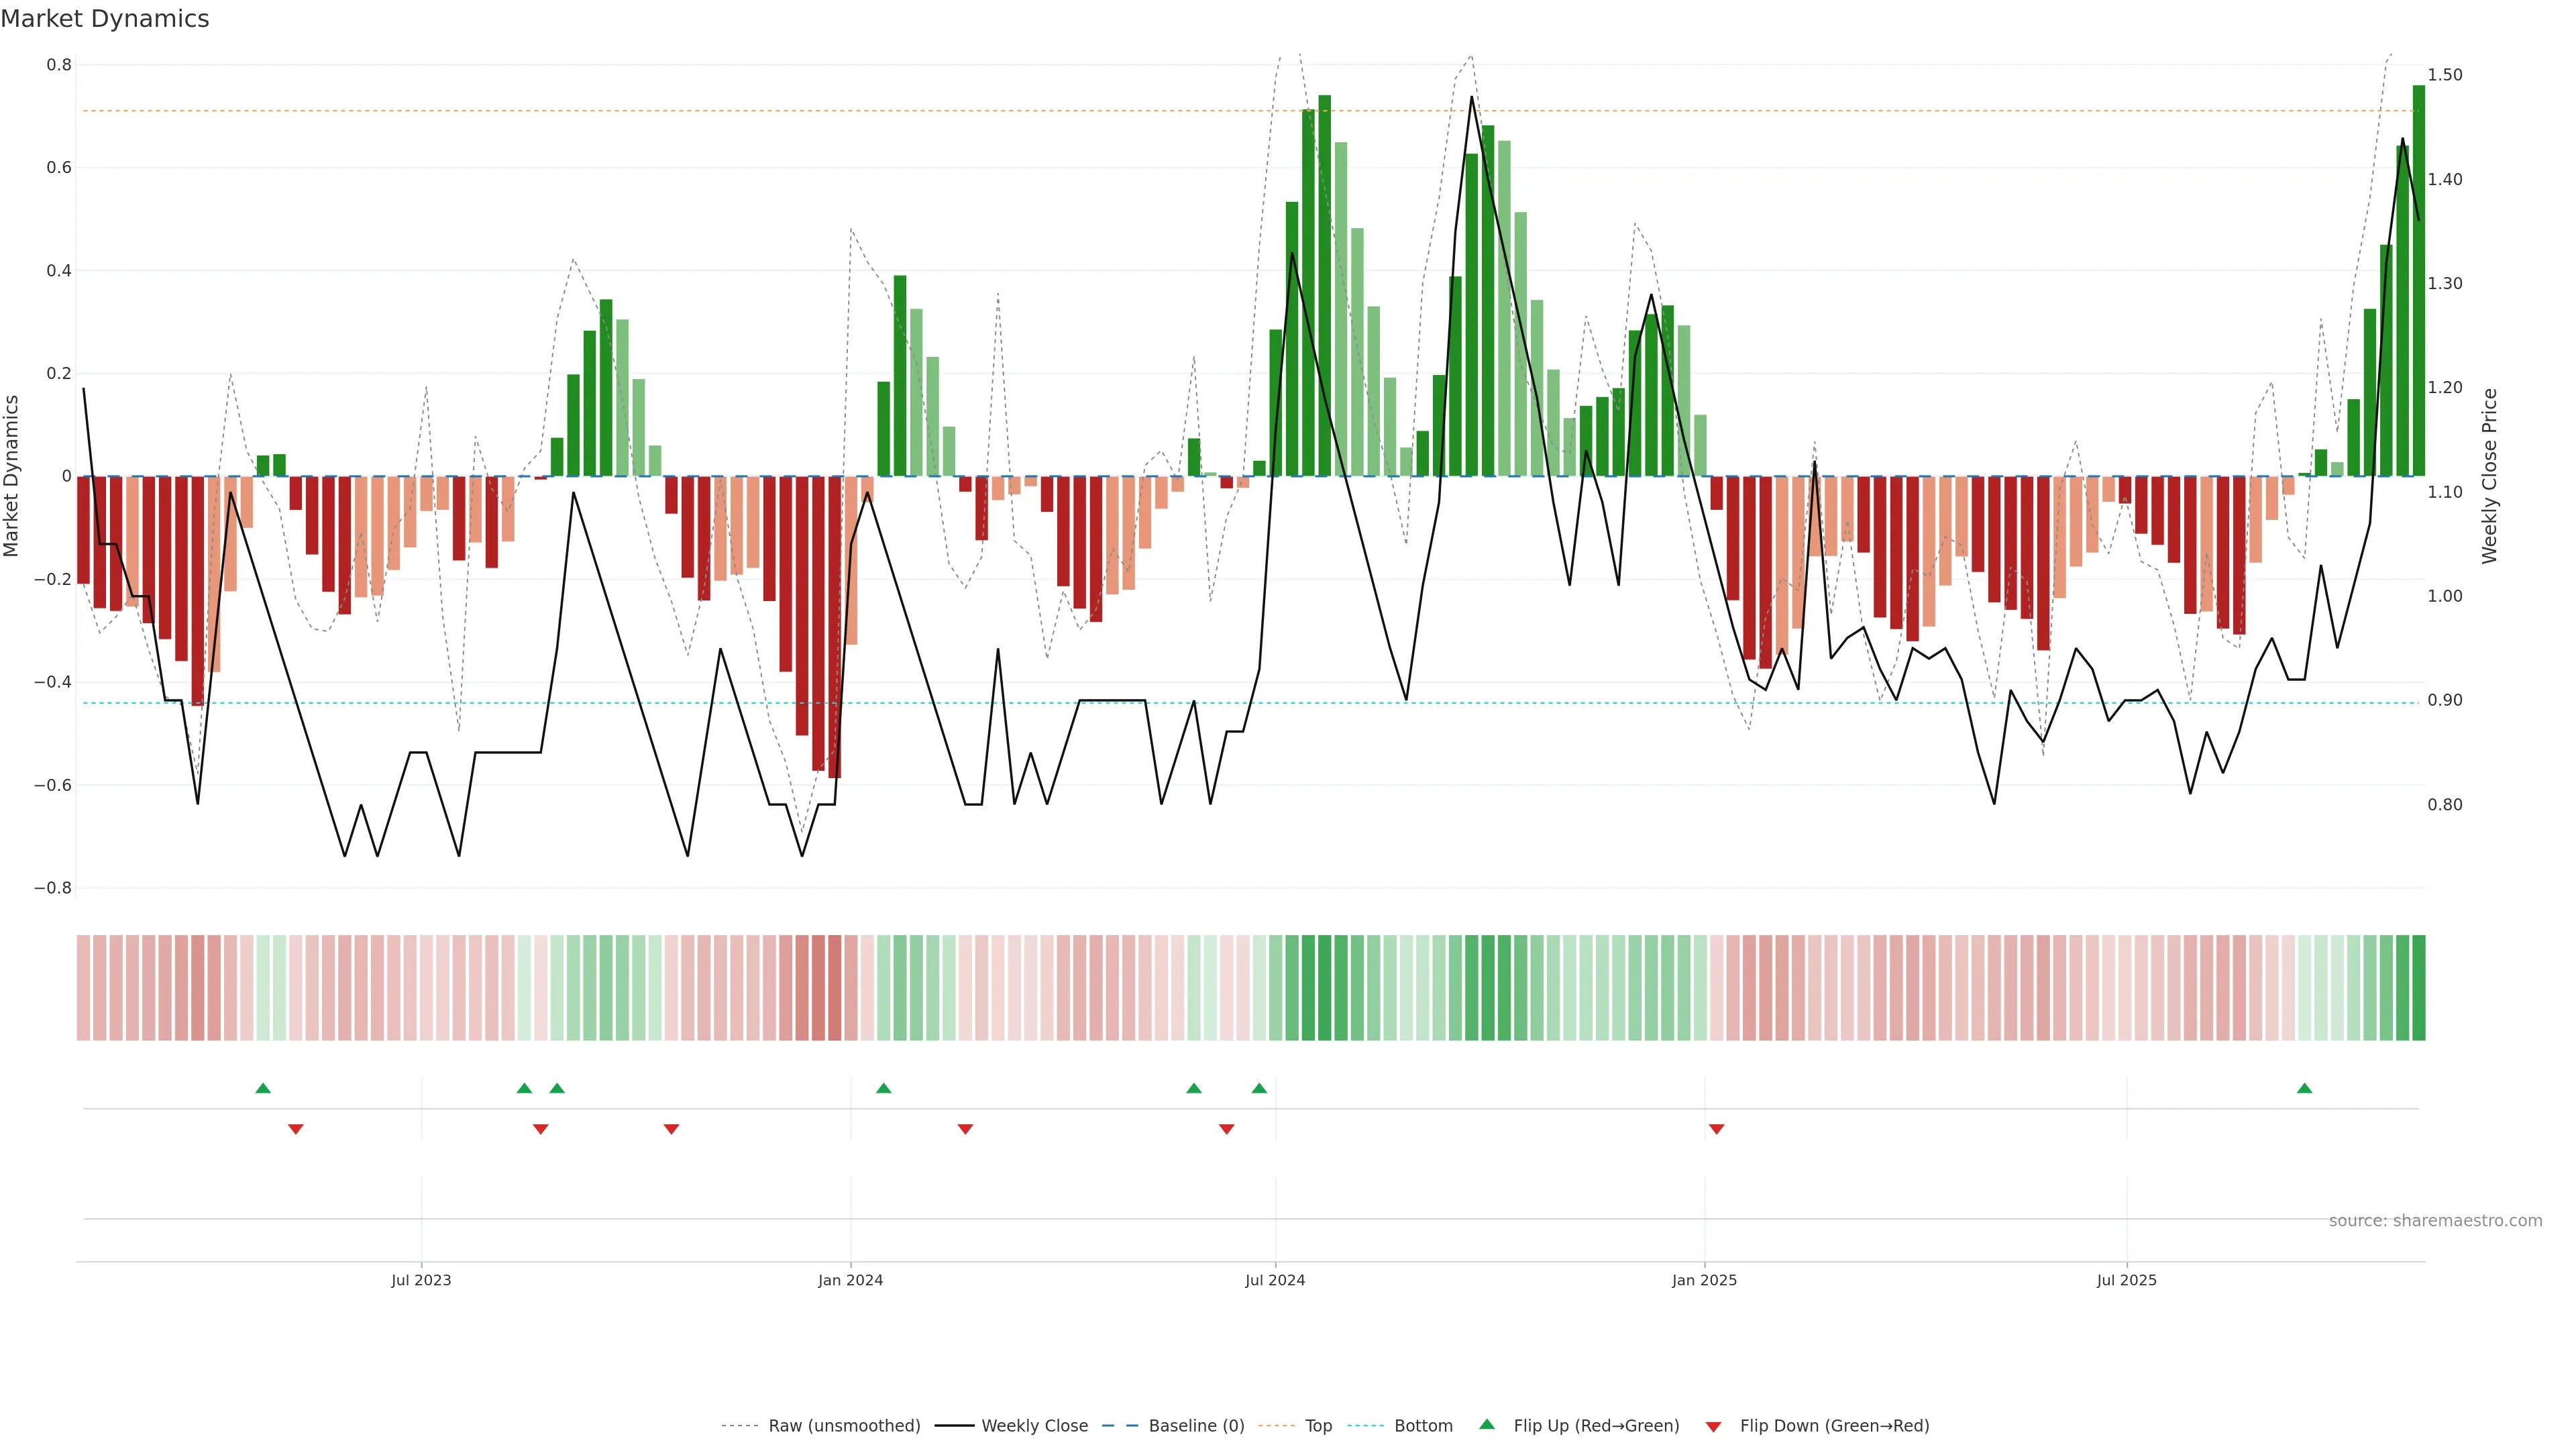Screen dimensions: 2576x1449
Task: Click the source: sharemaestro.com text
Action: (x=2435, y=1221)
